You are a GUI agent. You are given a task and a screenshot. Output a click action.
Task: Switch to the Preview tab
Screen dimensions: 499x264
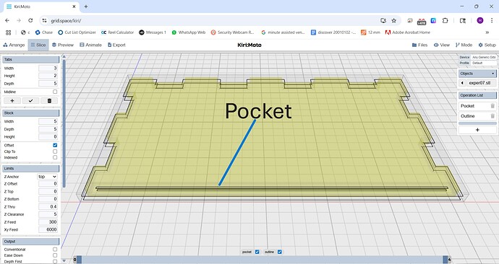click(x=63, y=45)
